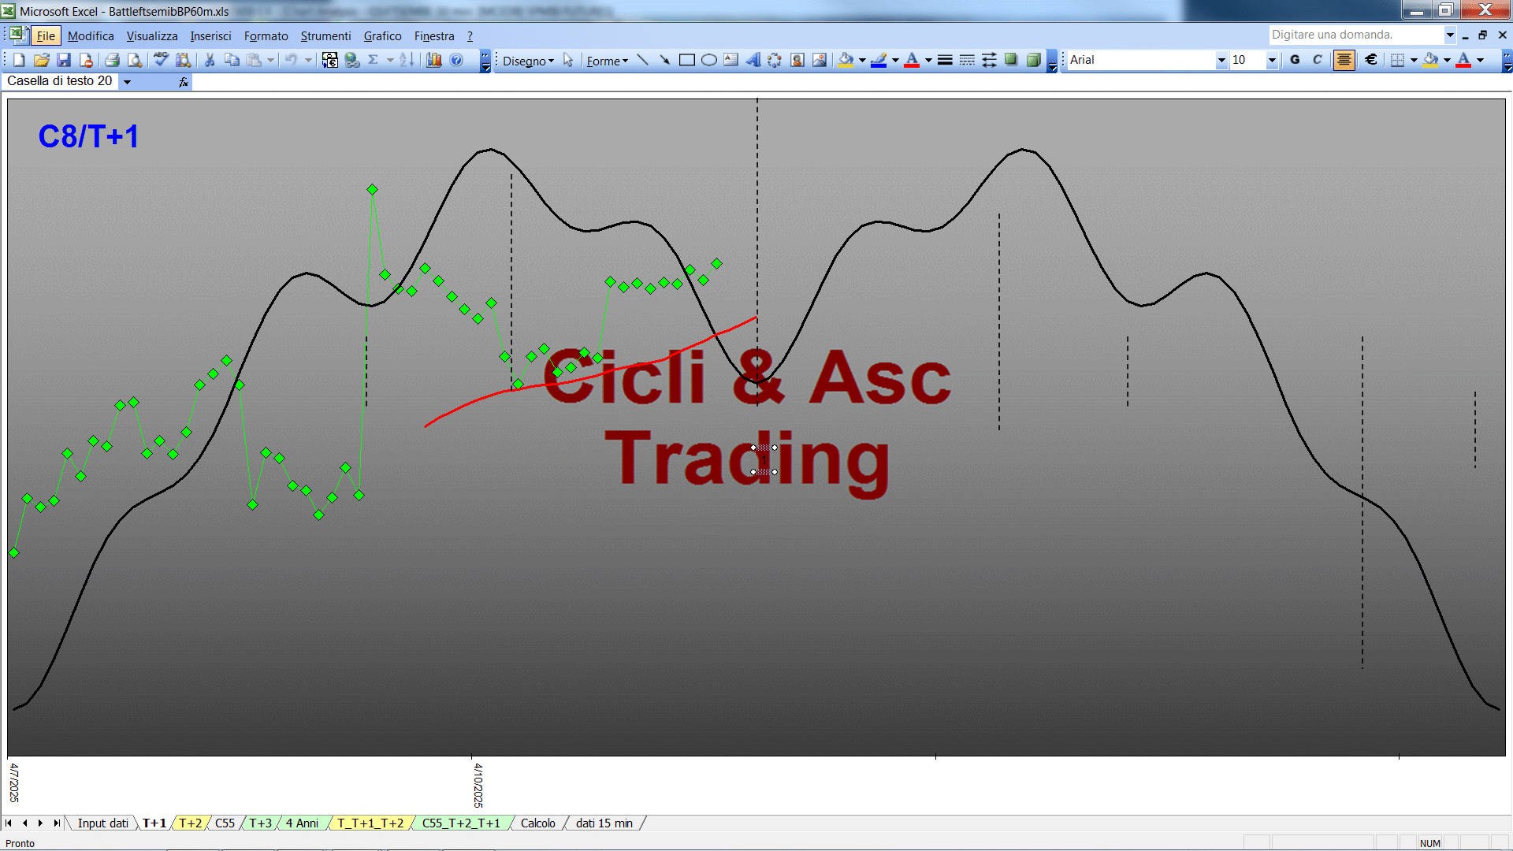Select the Rectangle drawing tool

(686, 60)
